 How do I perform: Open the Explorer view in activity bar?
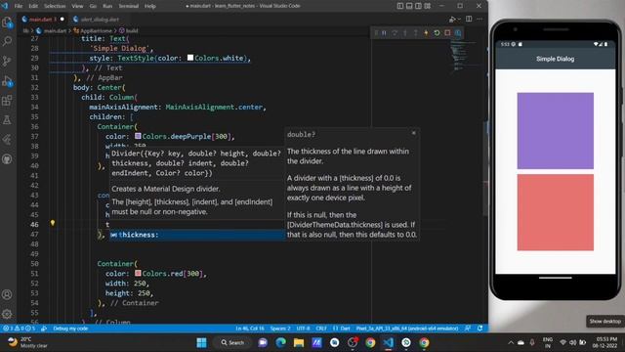click(x=7, y=22)
